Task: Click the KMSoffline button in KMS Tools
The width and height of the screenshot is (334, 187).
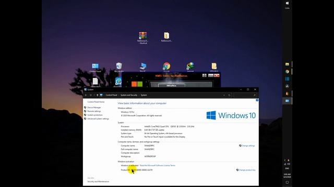Action: point(172,85)
